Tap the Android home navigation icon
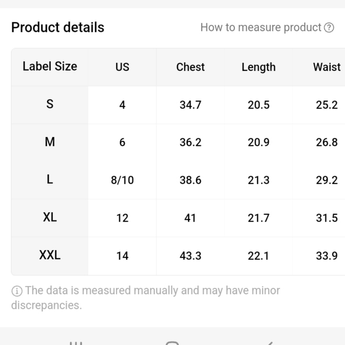This screenshot has height=345, width=345. pos(172,343)
